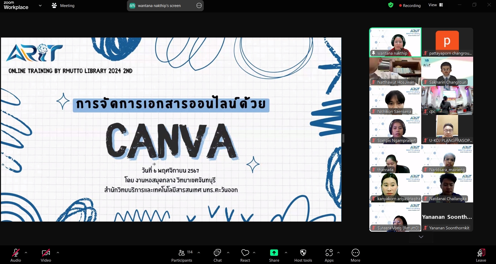
Task: Open React emoji menu
Action: (x=245, y=255)
